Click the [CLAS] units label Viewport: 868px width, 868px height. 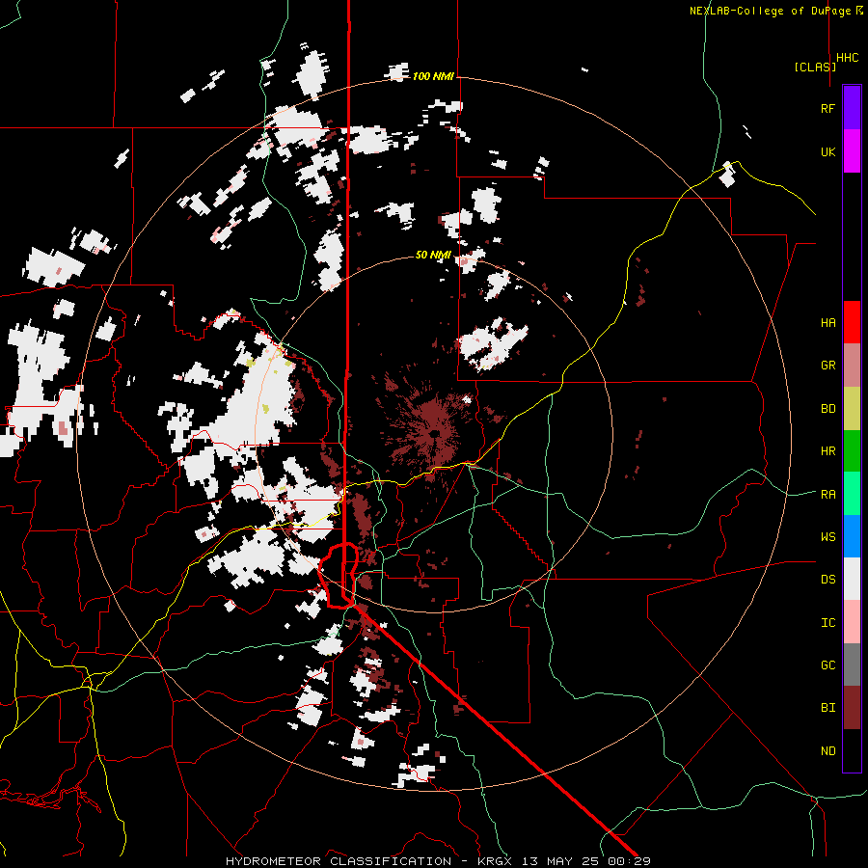815,67
